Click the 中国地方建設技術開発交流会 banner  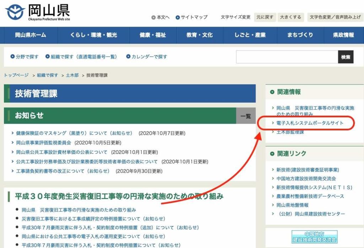[314, 237]
